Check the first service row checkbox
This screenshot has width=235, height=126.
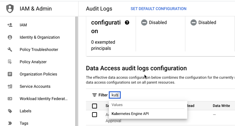pos(94,115)
